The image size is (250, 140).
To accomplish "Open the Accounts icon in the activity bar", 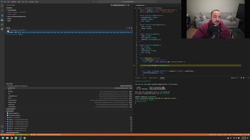I will [2, 126].
